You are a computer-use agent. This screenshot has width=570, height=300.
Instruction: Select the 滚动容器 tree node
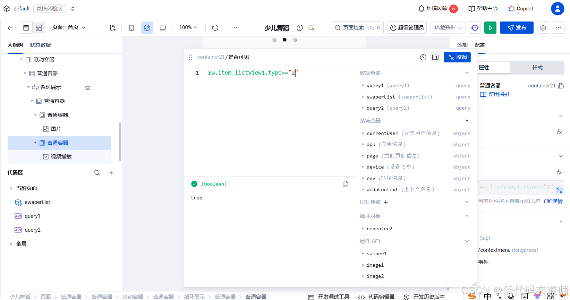point(44,60)
